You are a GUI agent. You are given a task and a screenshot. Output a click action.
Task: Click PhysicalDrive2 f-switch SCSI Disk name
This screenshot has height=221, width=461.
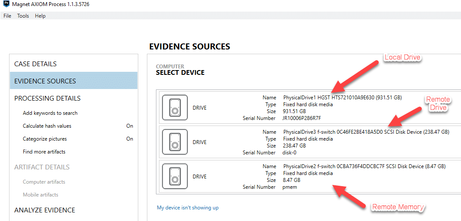point(364,166)
